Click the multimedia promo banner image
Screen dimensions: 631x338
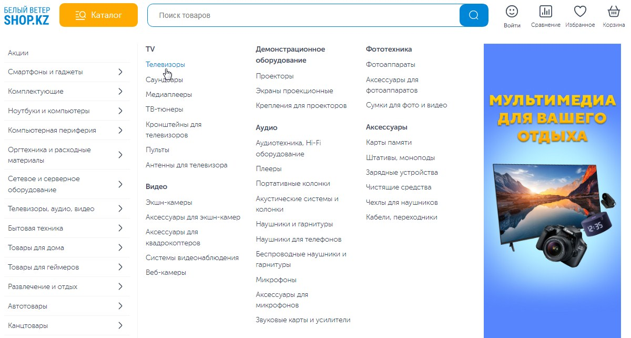[552, 190]
